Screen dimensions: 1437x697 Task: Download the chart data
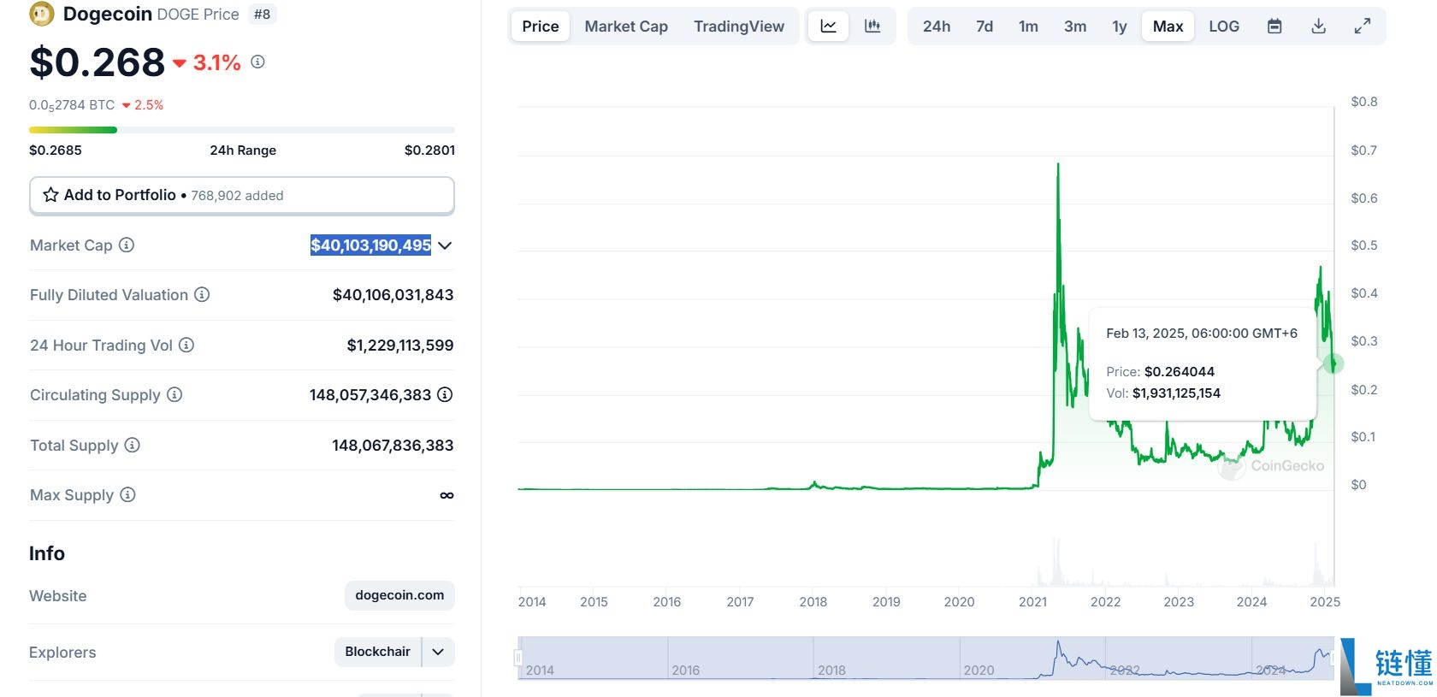tap(1318, 27)
